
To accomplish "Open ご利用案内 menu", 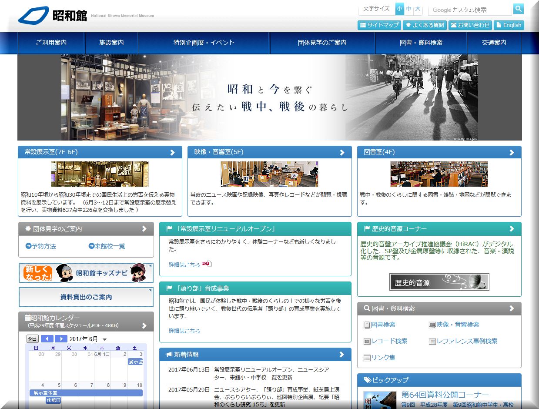I will click(x=51, y=43).
